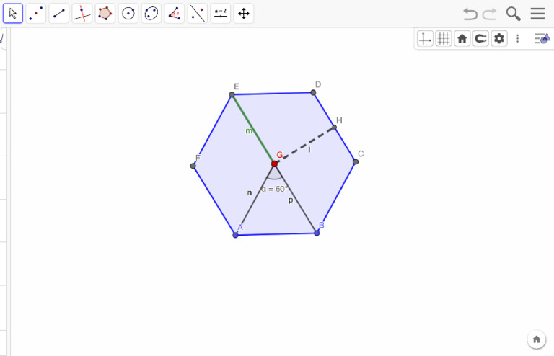
Task: Open the hamburger main menu
Action: coord(537,14)
